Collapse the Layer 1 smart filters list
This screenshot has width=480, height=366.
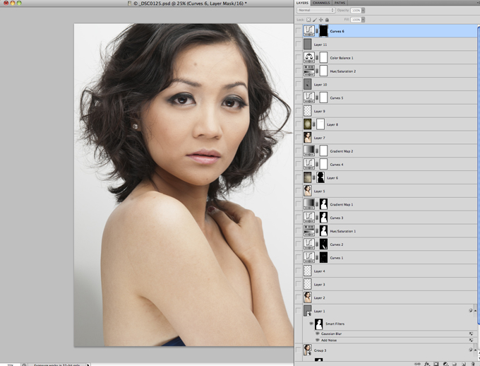point(470,310)
